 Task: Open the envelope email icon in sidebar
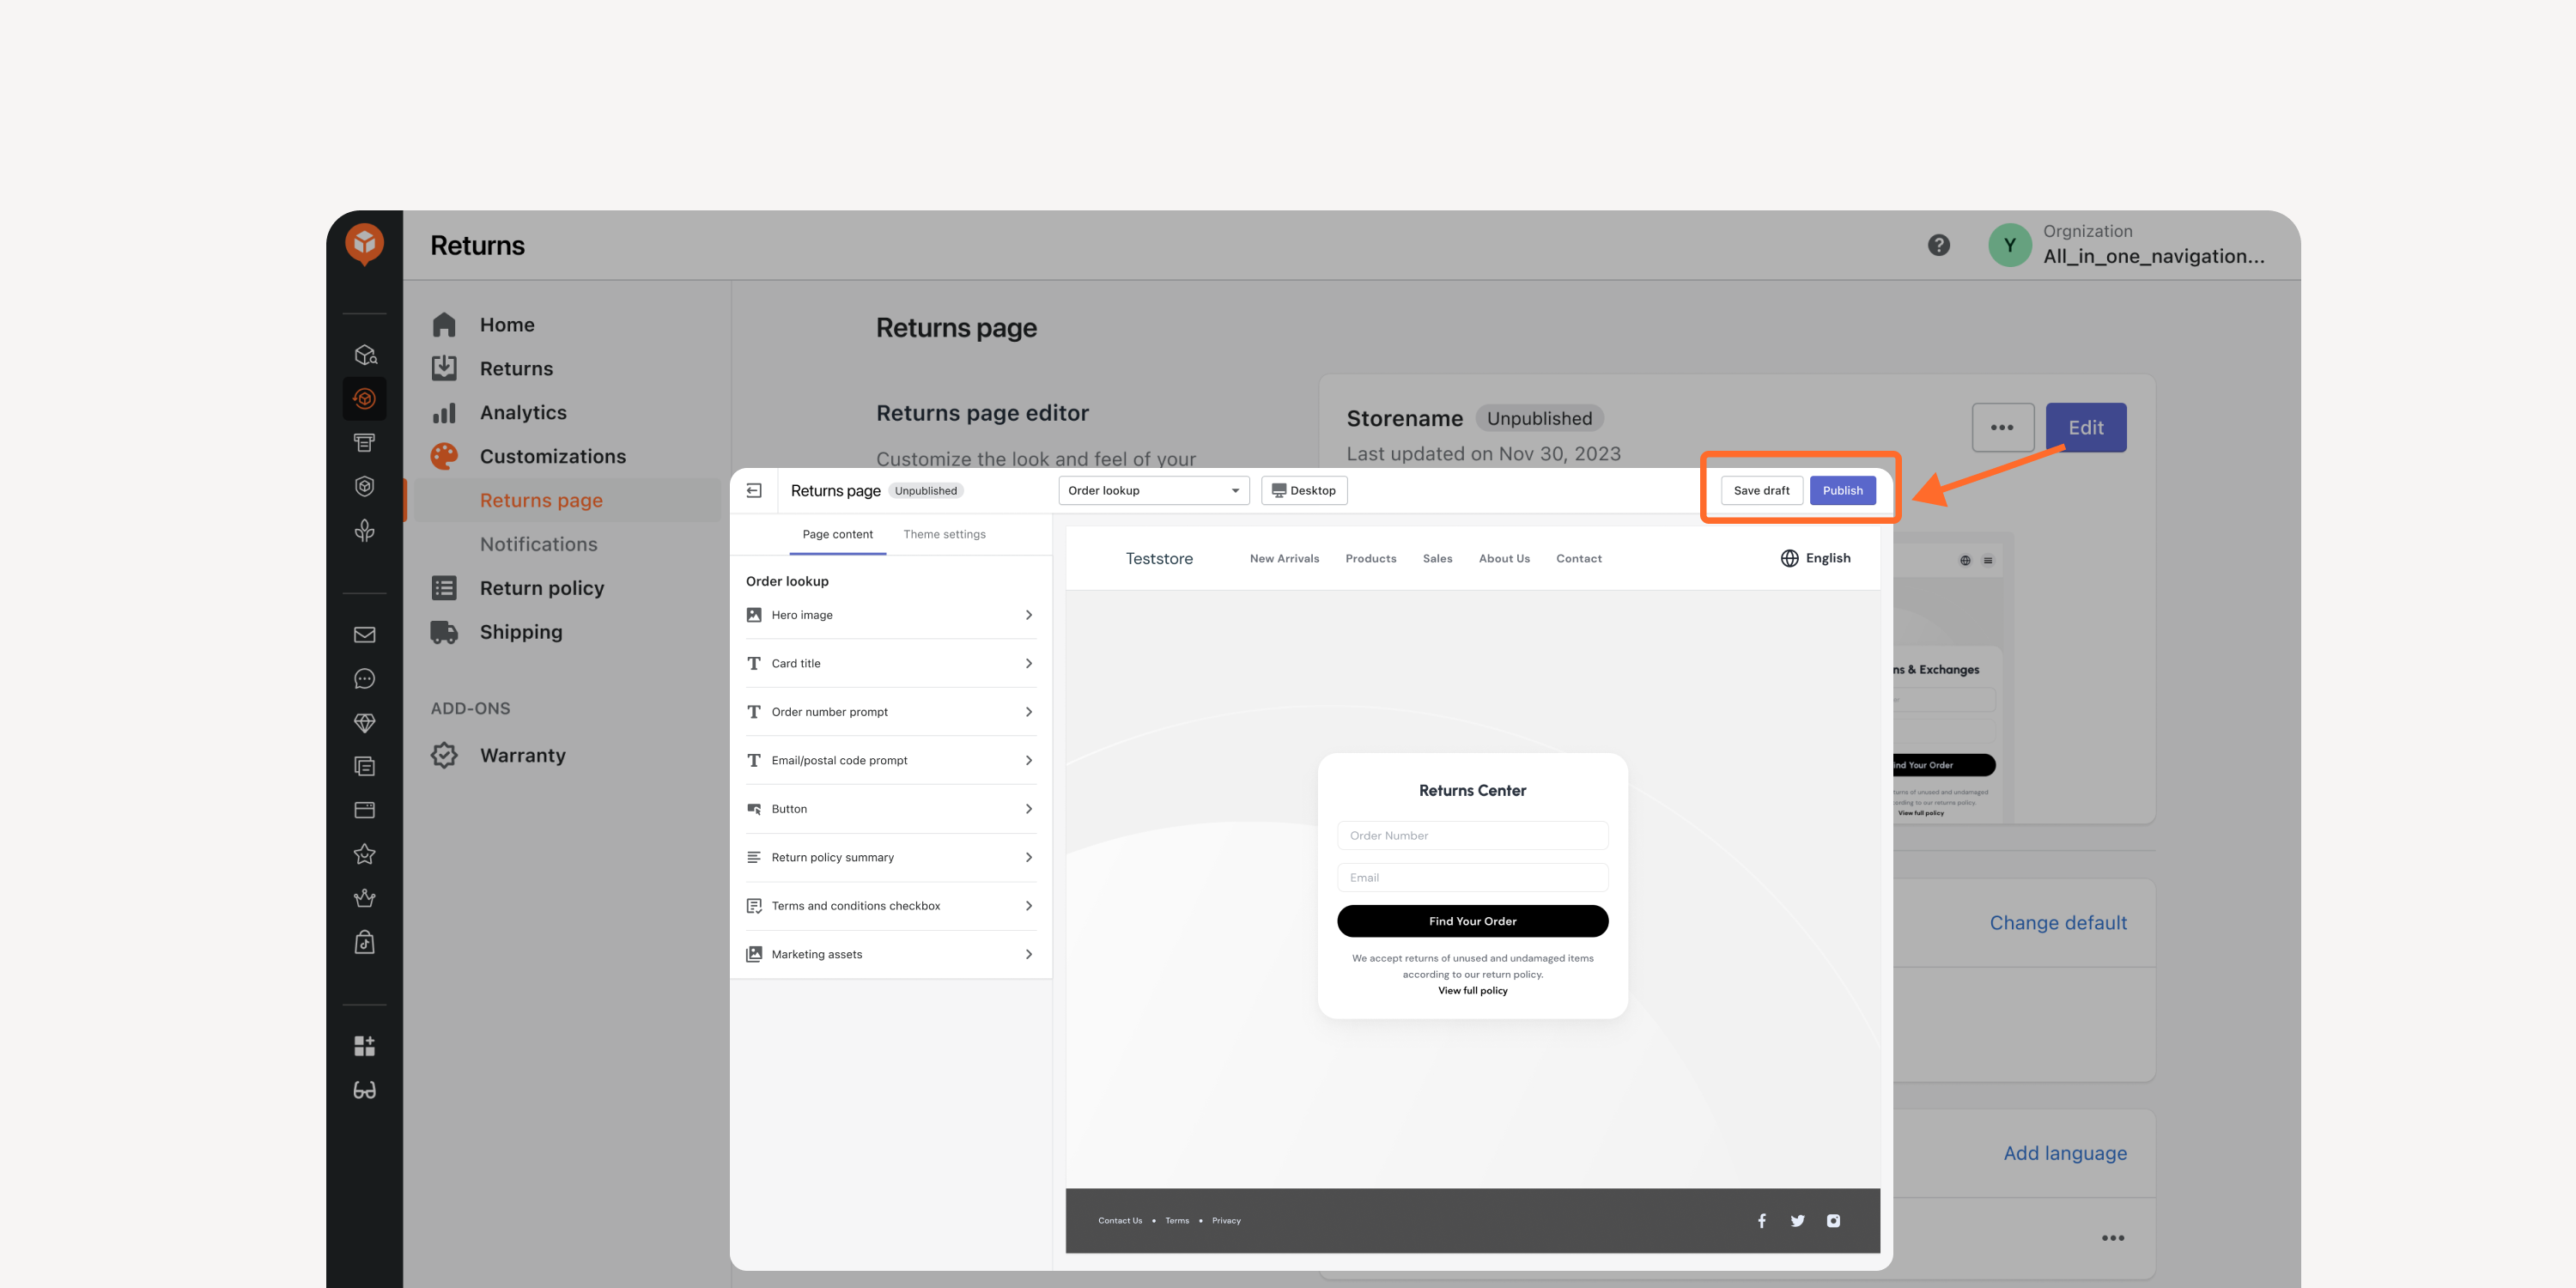pyautogui.click(x=364, y=635)
